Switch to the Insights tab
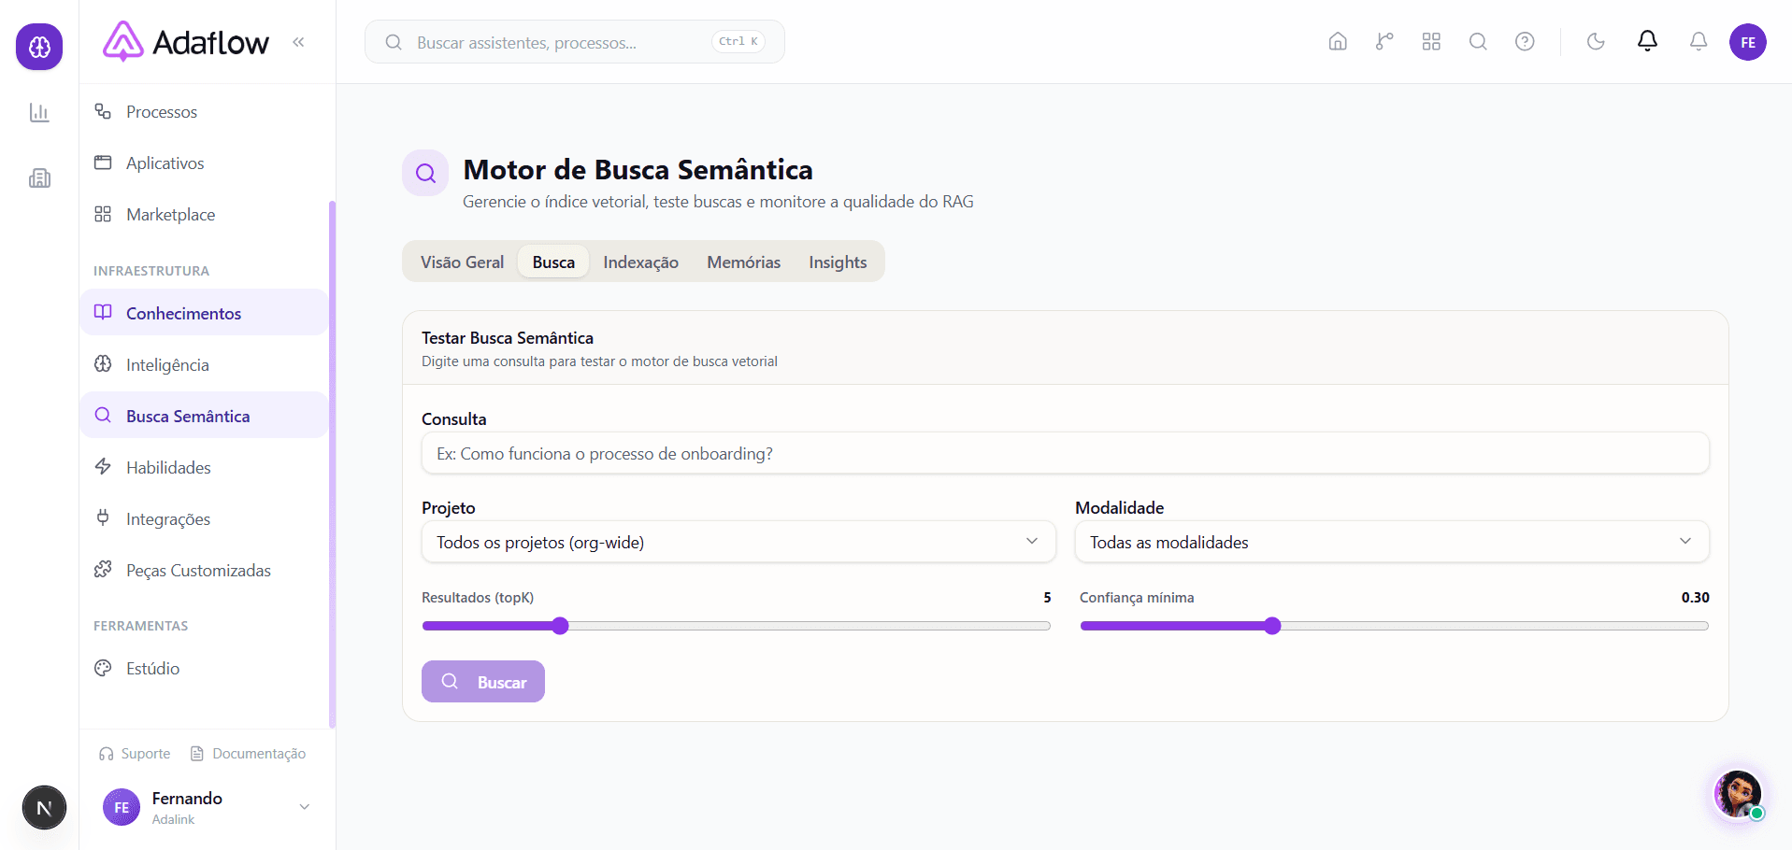Viewport: 1792px width, 850px height. coord(838,262)
